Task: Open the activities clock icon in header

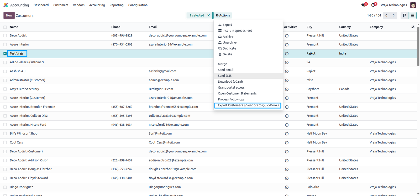Action: (374, 5)
